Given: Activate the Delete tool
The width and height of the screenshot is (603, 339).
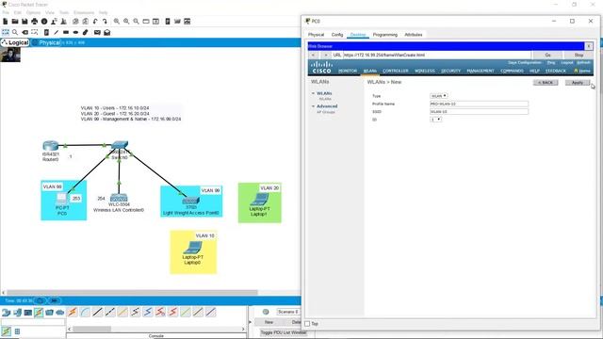Looking at the screenshot, I should click(25, 32).
